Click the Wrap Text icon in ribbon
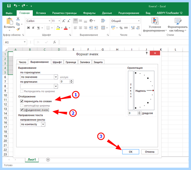 coord(103,21)
